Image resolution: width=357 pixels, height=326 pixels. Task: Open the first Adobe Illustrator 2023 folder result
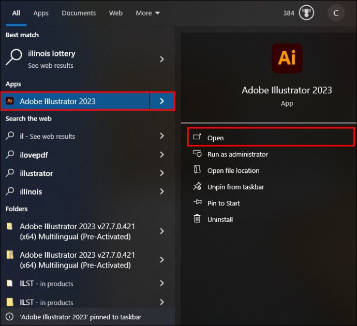coord(77,231)
